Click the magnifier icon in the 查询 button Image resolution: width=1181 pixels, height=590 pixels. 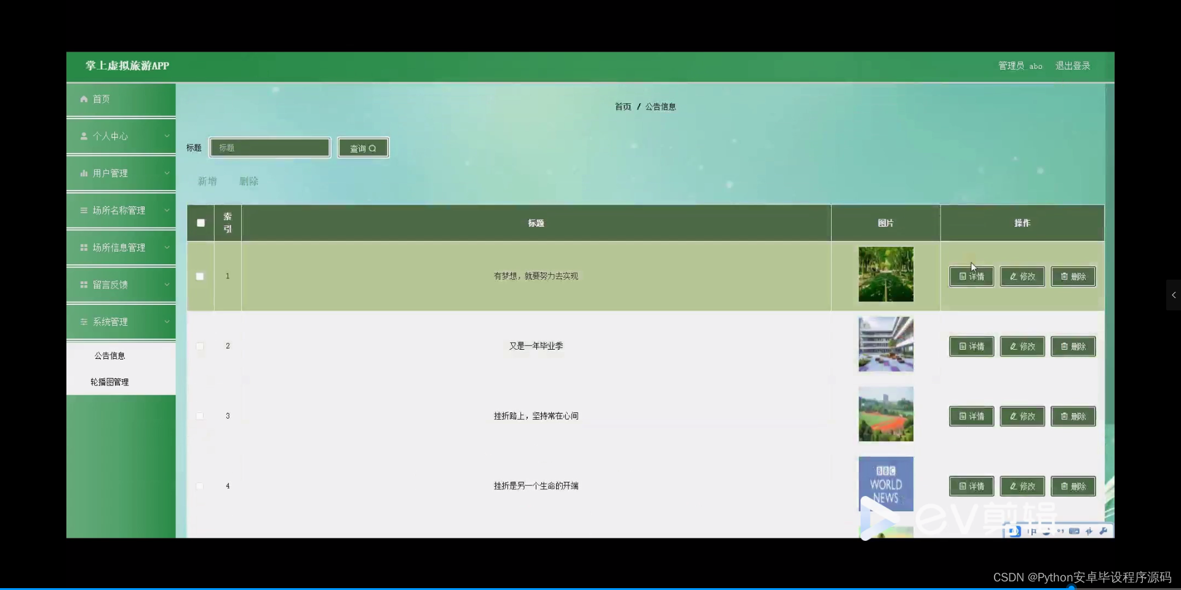[x=373, y=147]
